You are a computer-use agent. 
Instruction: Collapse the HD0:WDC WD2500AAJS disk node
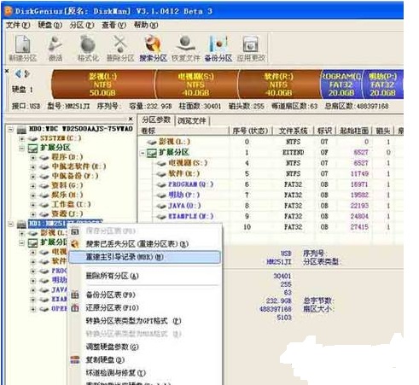pos(10,130)
